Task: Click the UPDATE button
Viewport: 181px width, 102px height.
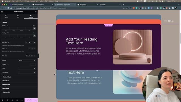Action: pyautogui.click(x=29, y=100)
